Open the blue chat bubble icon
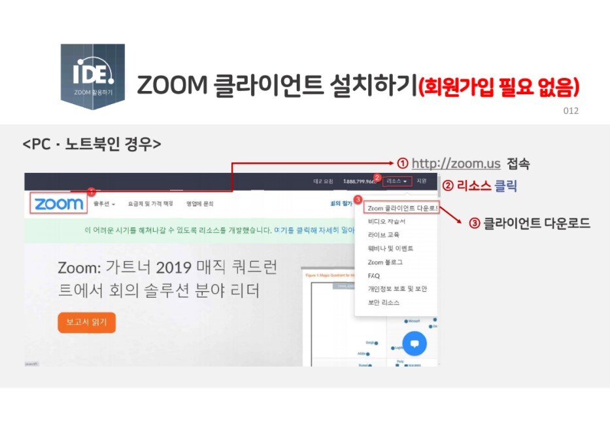The width and height of the screenshot is (610, 432). pos(415,344)
